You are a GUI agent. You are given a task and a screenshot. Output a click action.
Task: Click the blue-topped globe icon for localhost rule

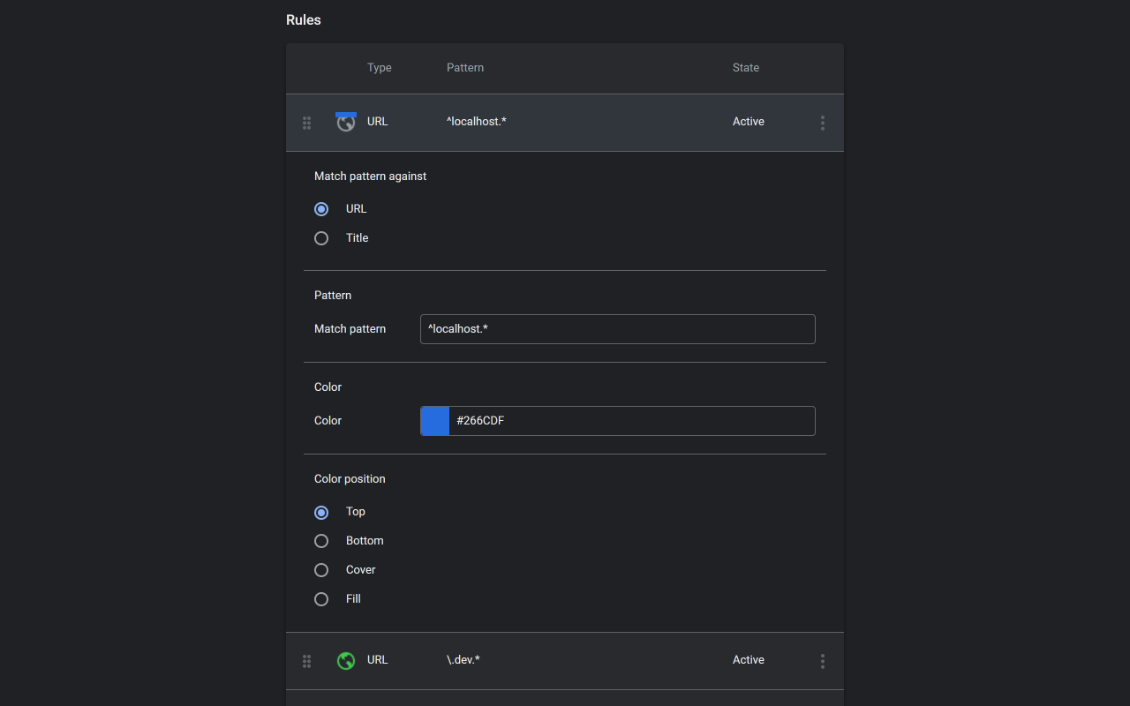(x=346, y=122)
